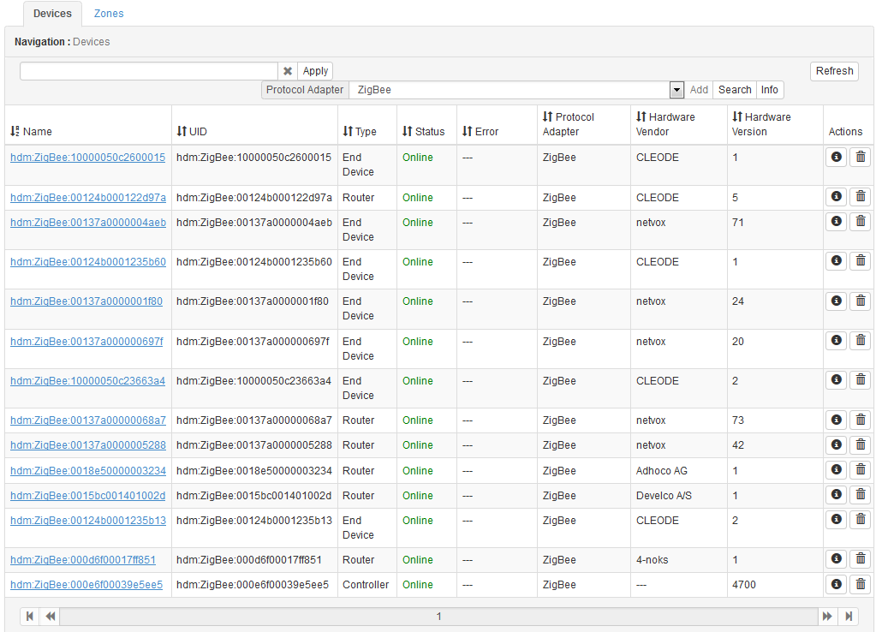Click the filter text input field
This screenshot has width=876, height=632.
click(149, 71)
